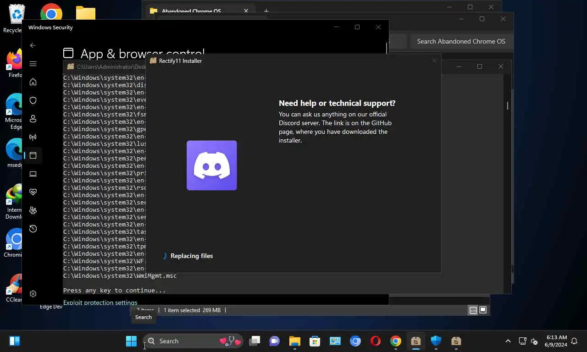The height and width of the screenshot is (352, 587).
Task: Open the notifications bell icon
Action: pos(574,341)
